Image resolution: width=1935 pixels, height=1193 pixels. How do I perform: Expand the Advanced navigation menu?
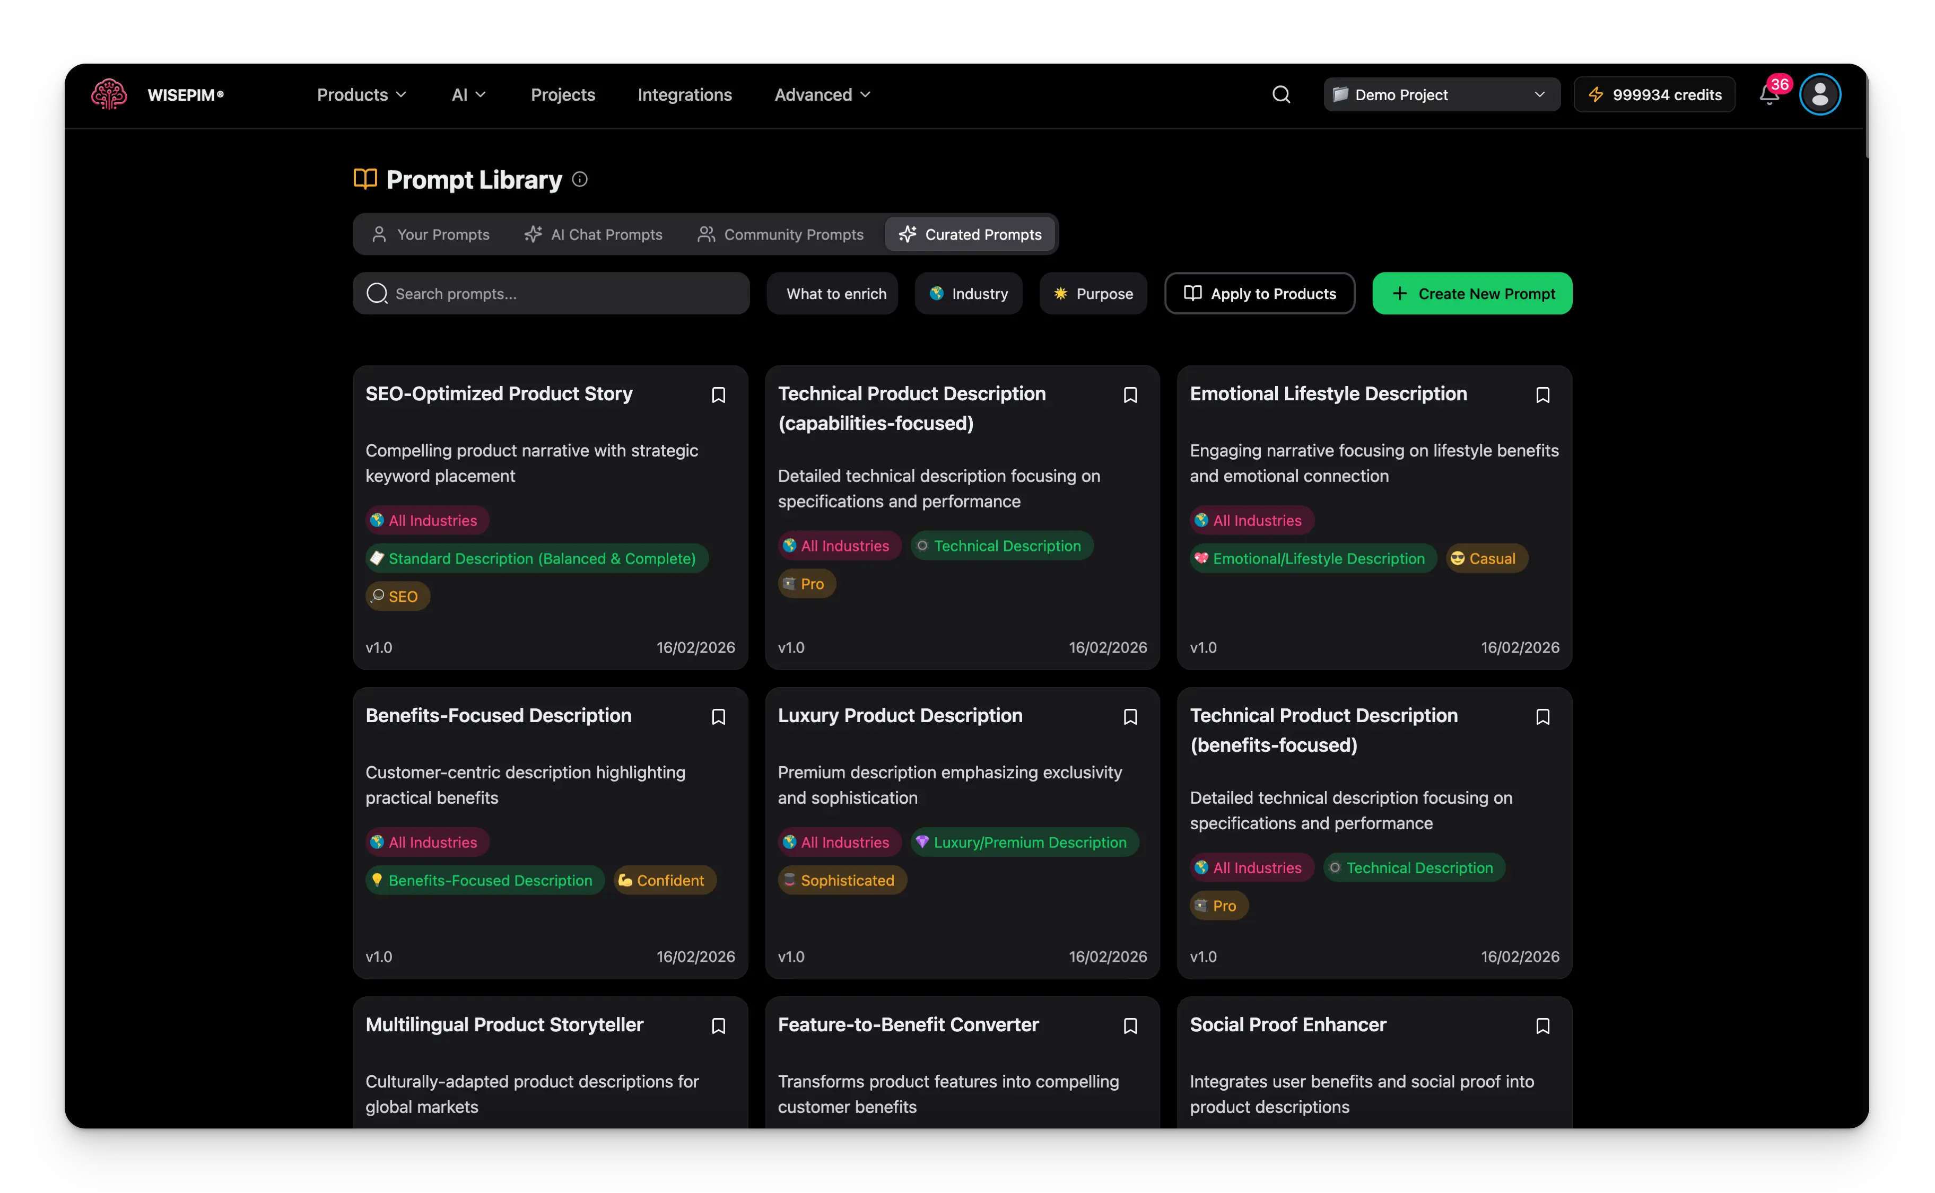pos(822,95)
